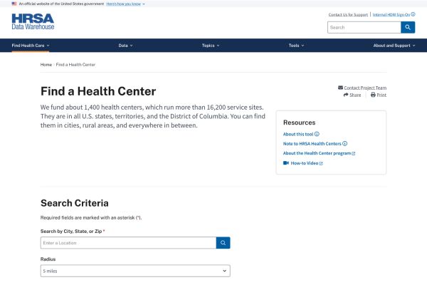Screen dimensions: 427x285
Task: Click chevron next to Tools menu
Action: 302,46
